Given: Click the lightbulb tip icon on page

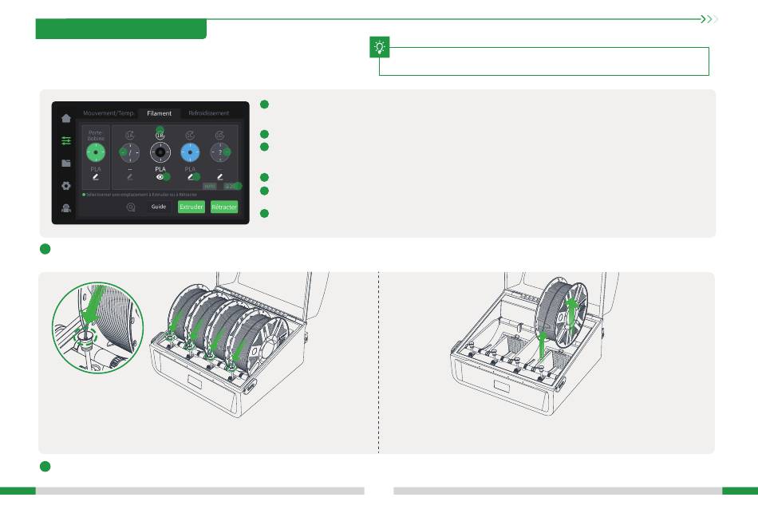Looking at the screenshot, I should click(380, 47).
